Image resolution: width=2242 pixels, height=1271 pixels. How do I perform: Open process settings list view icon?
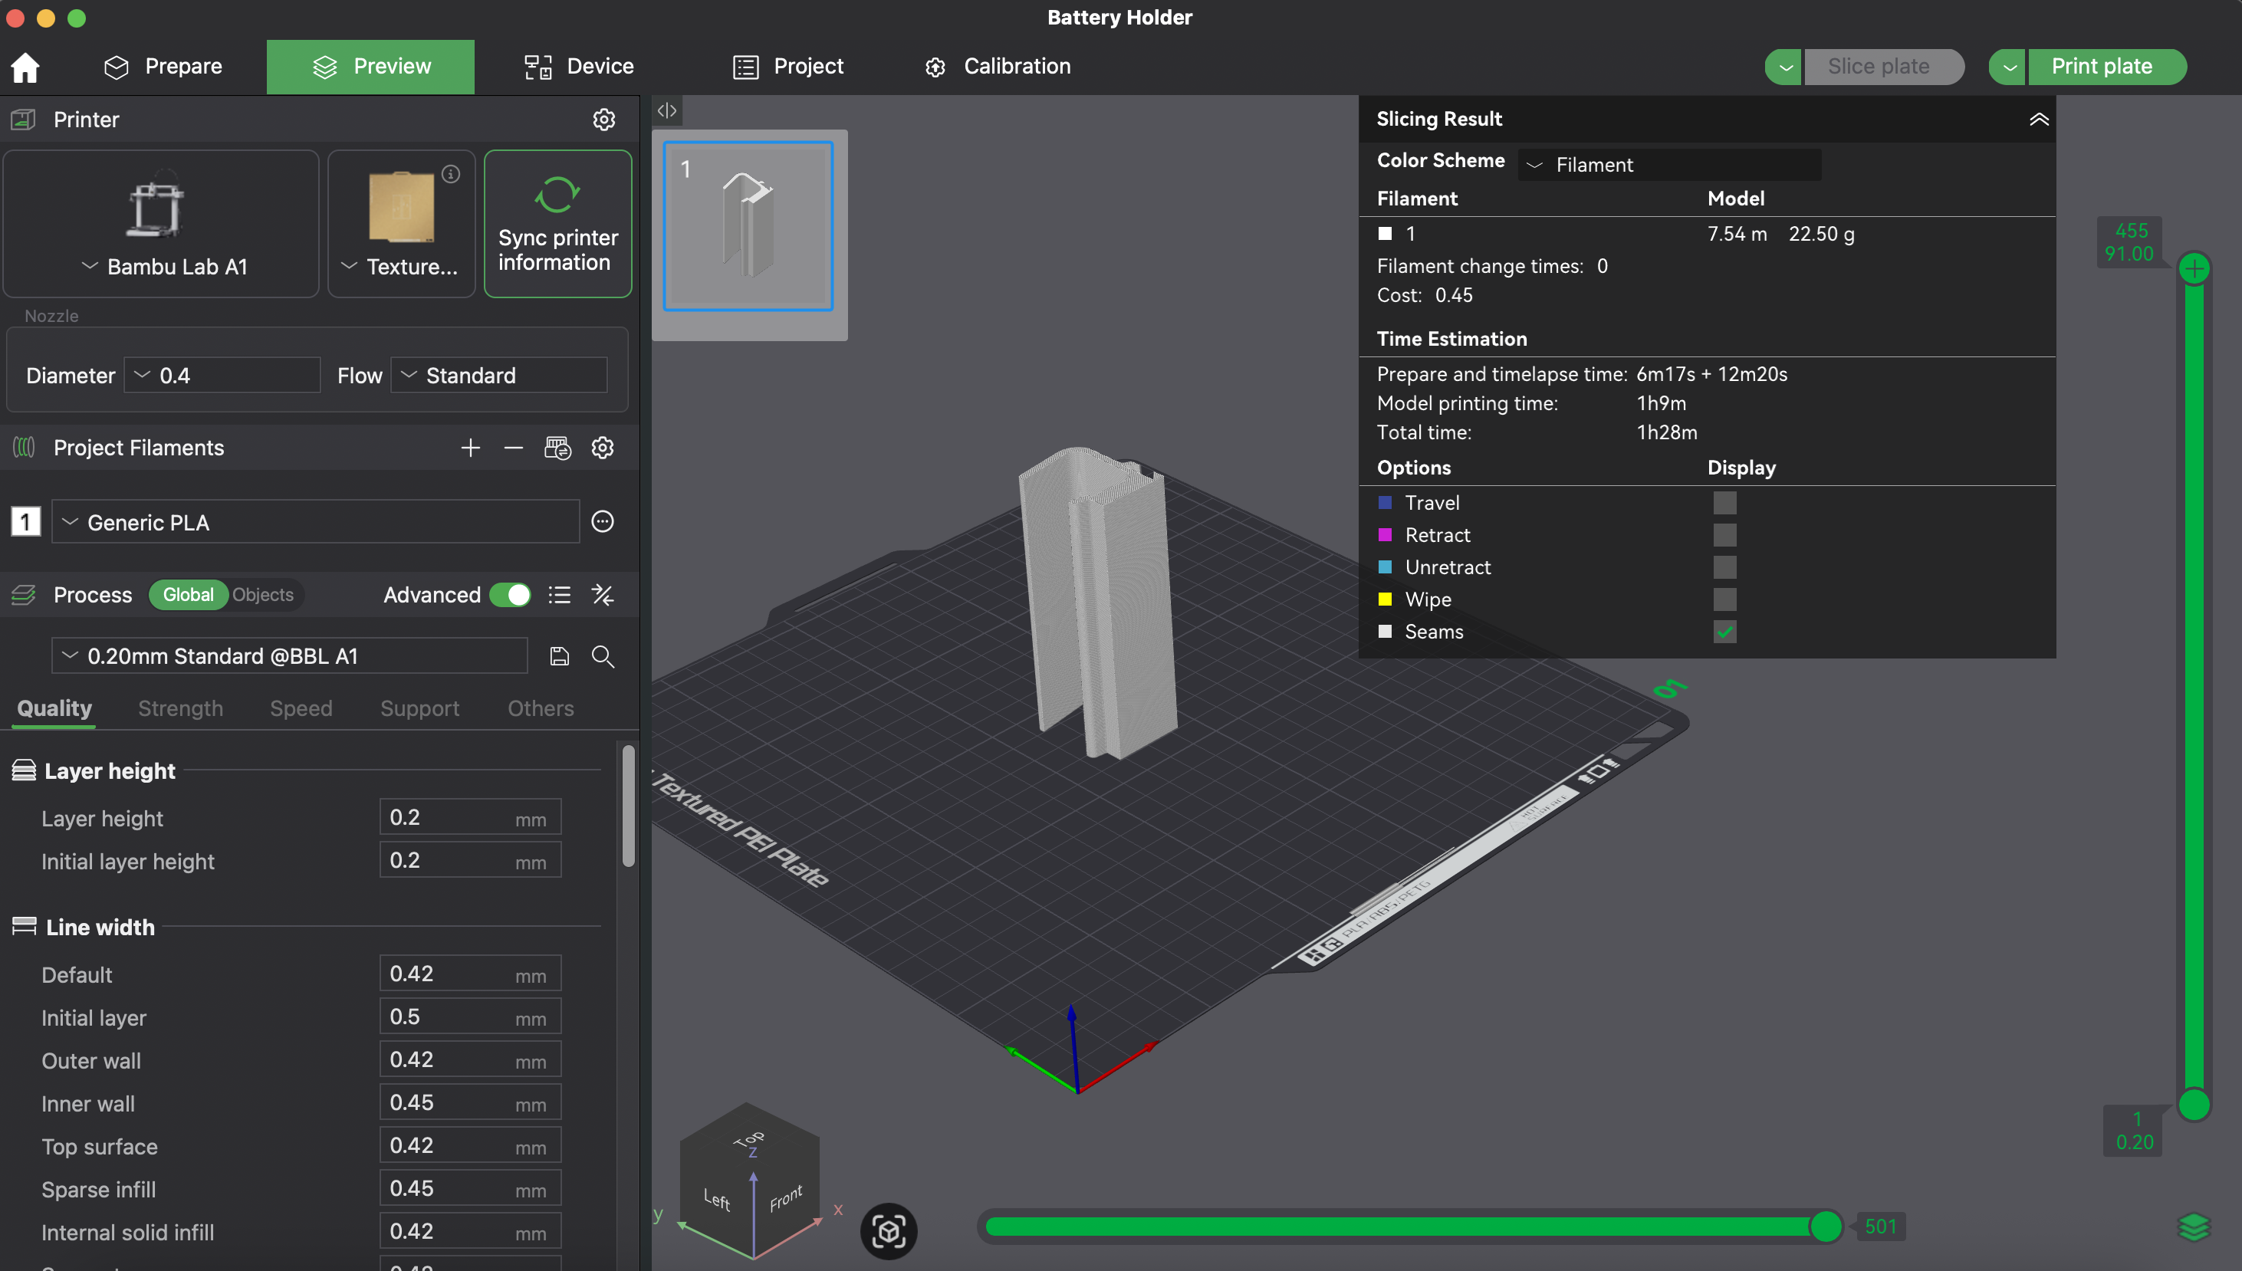(x=560, y=596)
